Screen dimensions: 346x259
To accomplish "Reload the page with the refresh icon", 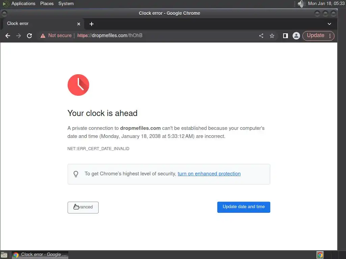I will tap(29, 36).
